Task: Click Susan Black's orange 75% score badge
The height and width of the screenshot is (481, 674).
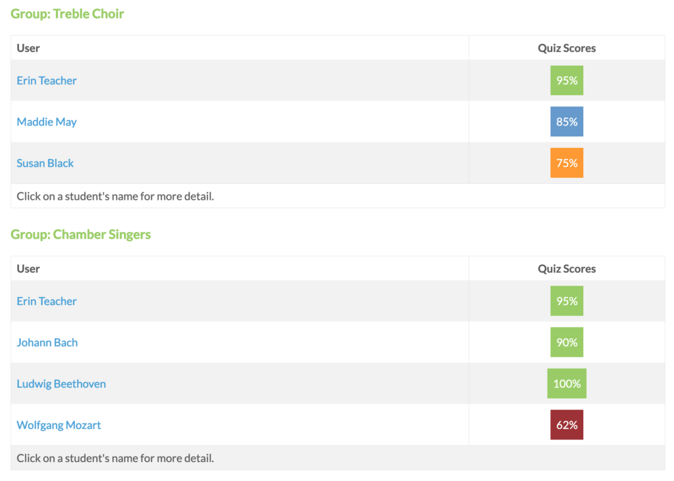Action: (567, 163)
